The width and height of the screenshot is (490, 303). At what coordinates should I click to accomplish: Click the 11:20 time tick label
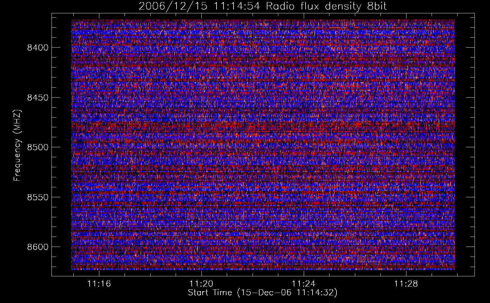click(201, 284)
